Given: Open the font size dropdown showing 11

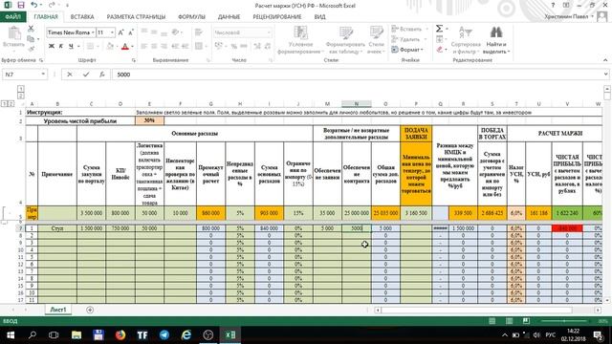Looking at the screenshot, I should [113, 32].
